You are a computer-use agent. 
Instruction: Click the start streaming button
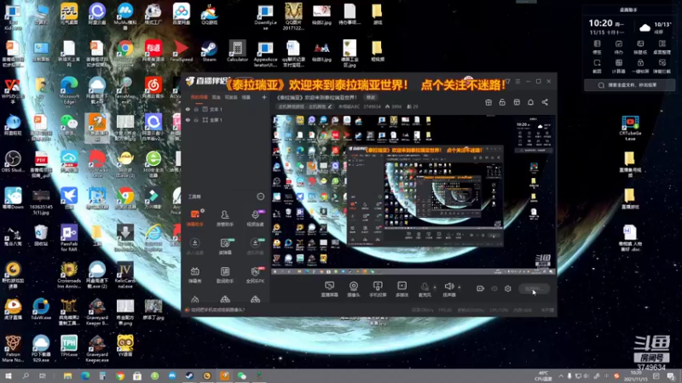point(534,289)
